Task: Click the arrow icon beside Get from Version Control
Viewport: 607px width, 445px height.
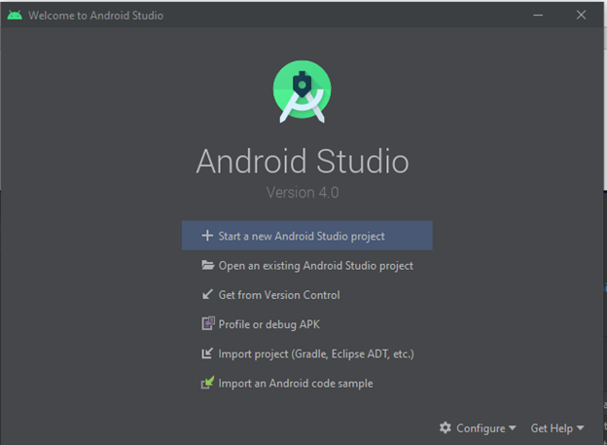Action: click(x=207, y=294)
